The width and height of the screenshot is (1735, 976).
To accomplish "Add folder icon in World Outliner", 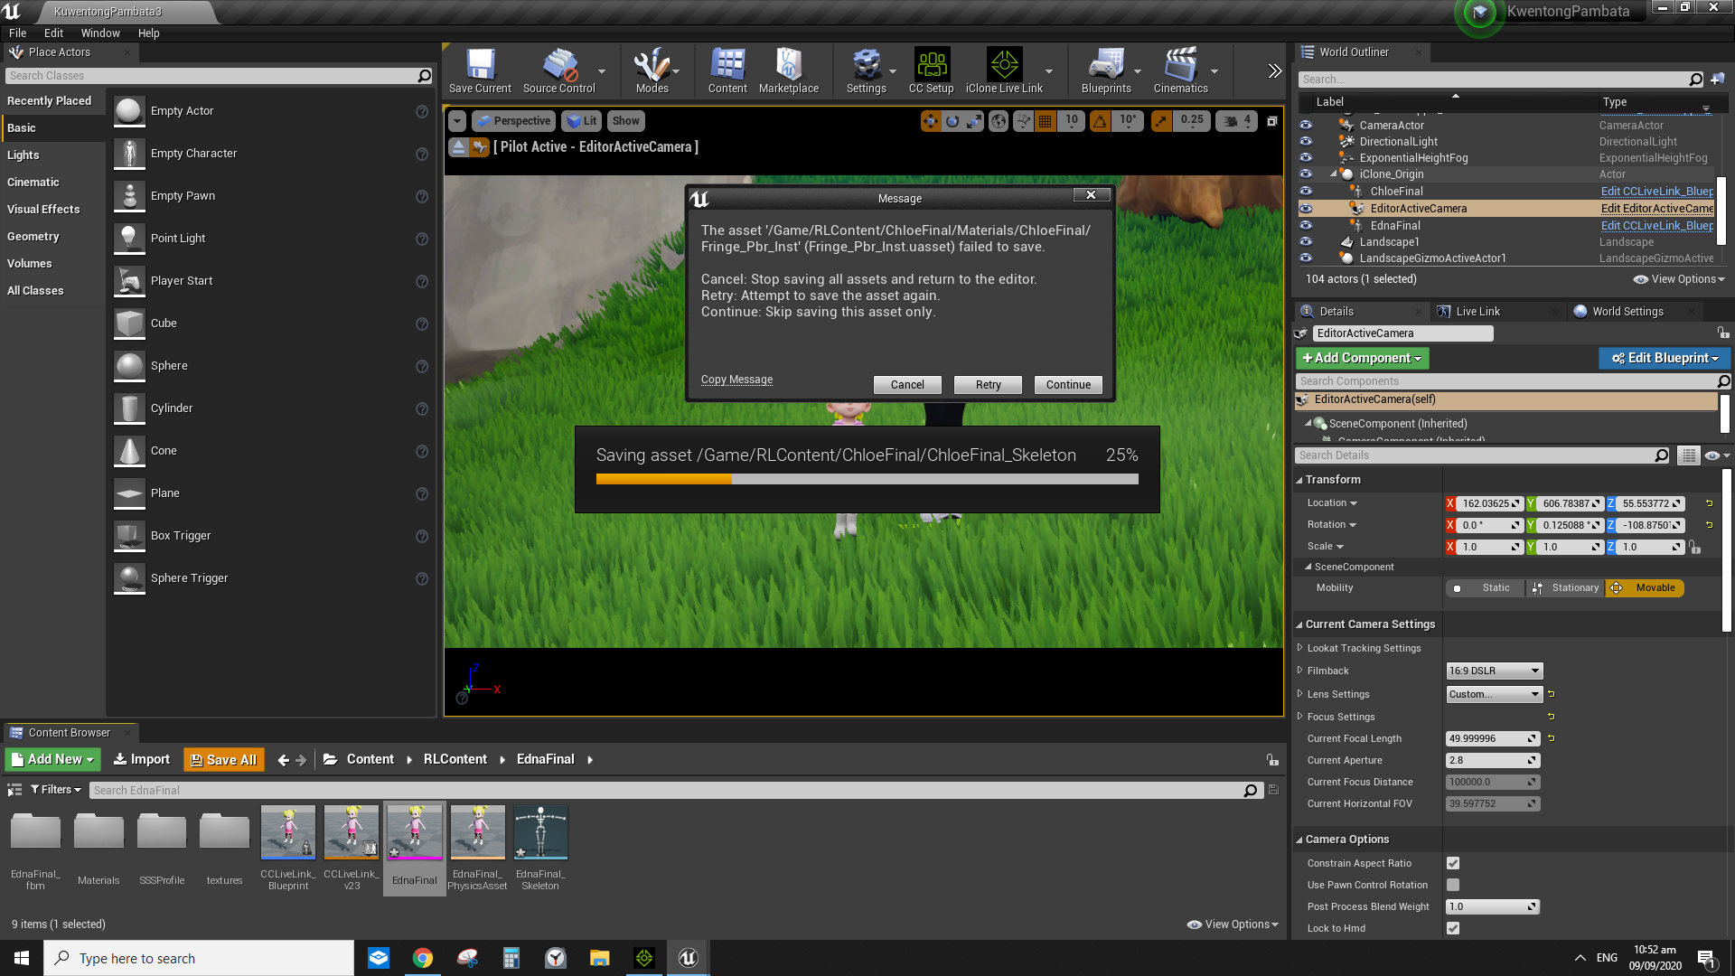I will point(1718,79).
